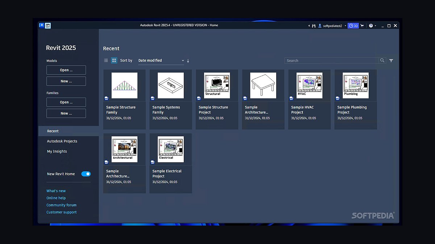Click the Home view icon in title bar

click(48, 26)
